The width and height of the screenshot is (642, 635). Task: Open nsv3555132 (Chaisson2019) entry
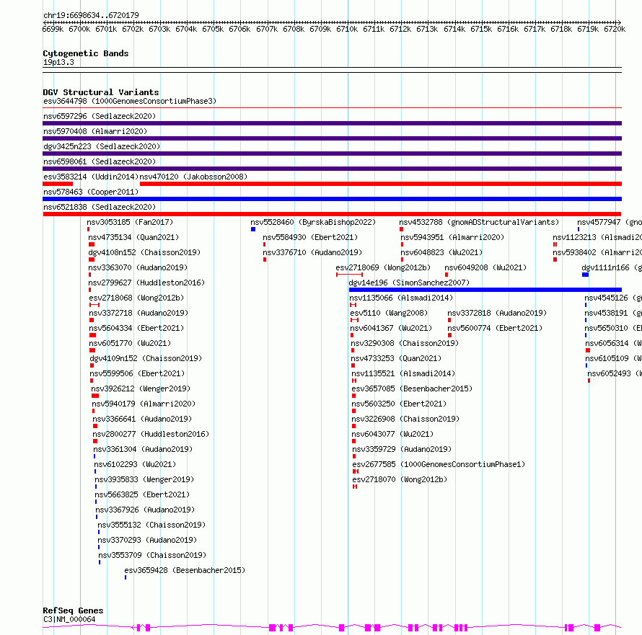click(x=151, y=525)
